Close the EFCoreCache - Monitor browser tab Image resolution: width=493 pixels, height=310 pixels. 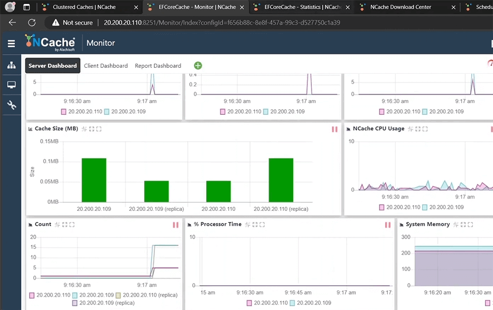click(x=242, y=7)
